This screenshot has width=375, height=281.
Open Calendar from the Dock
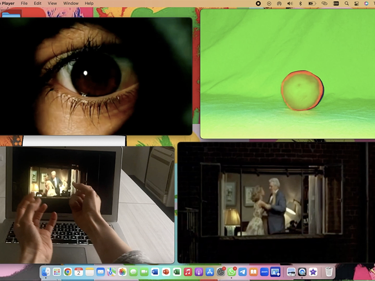point(79,272)
